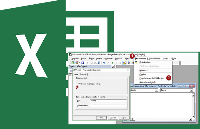Restore the code window size
The height and width of the screenshot is (129, 200).
pyautogui.click(x=186, y=86)
